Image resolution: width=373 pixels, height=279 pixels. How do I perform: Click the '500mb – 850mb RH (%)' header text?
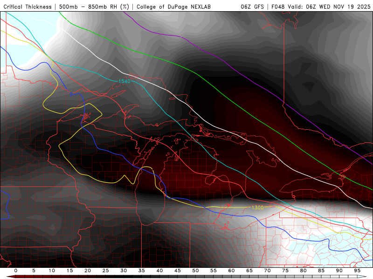point(94,7)
